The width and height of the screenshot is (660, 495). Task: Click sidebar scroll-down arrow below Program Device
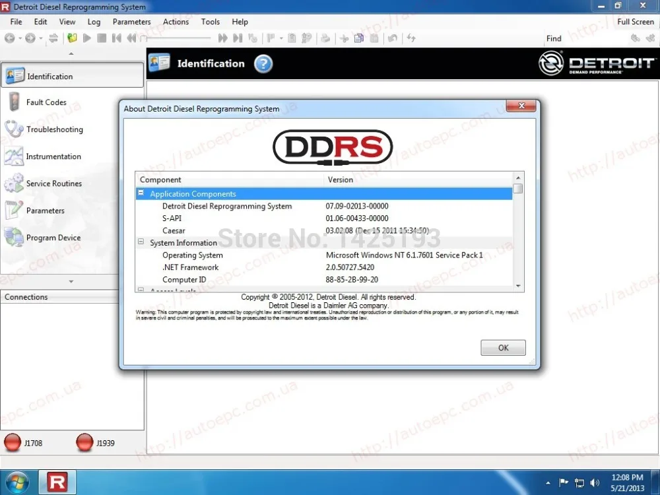(x=71, y=281)
